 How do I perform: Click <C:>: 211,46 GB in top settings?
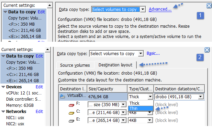pos(24,30)
